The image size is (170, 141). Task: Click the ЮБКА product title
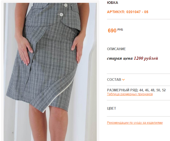click(x=112, y=3)
